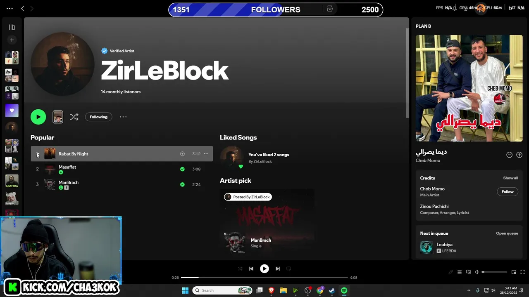Click Show all in Credits
529x297 pixels.
tap(510, 178)
